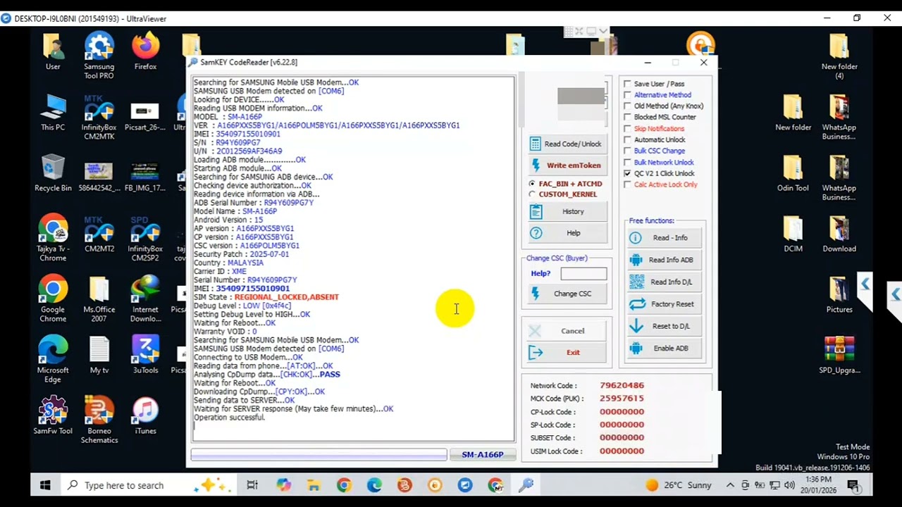Open the User folder on the desktop
The width and height of the screenshot is (902, 507).
53,52
